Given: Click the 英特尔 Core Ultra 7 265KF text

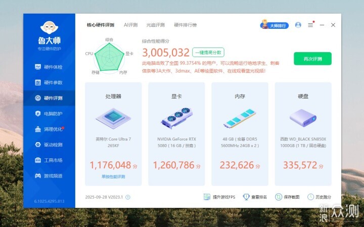Looking at the screenshot, I should click(113, 142).
